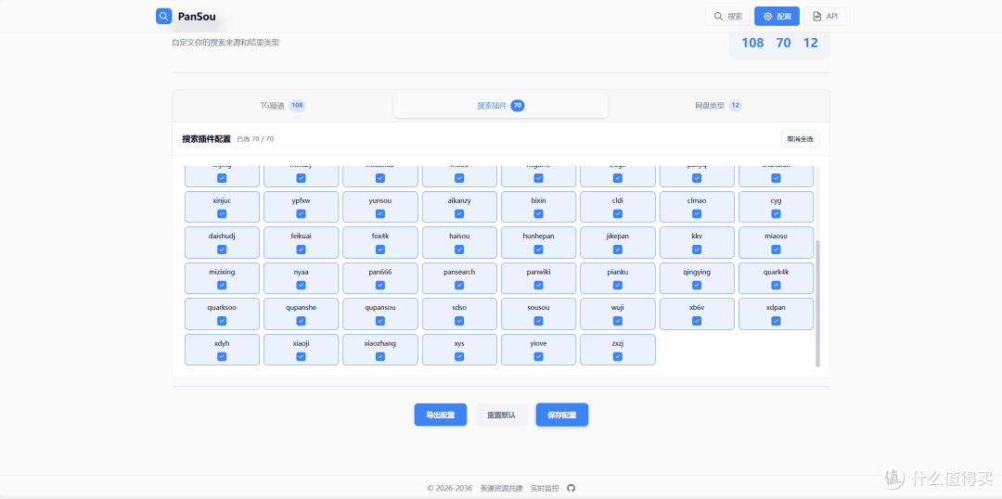Select the sdso plugin label

[x=459, y=307]
